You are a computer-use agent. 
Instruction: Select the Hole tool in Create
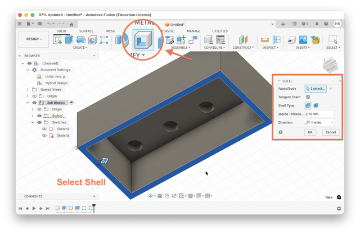92,40
